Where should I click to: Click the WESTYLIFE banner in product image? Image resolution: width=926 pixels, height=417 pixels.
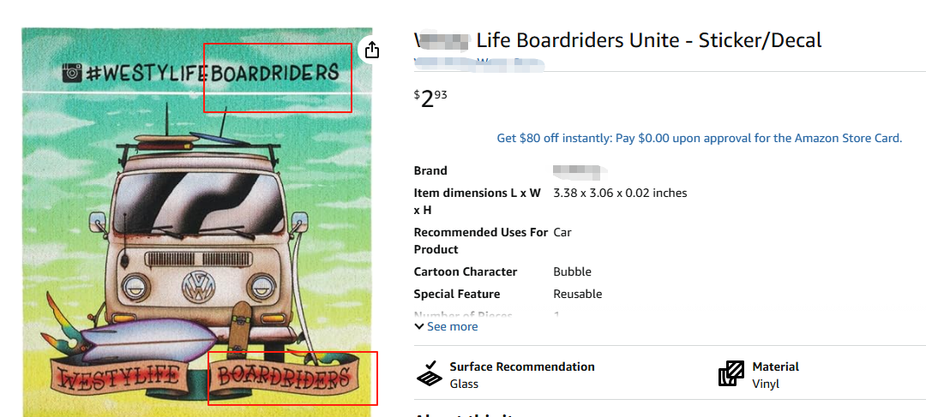121,377
